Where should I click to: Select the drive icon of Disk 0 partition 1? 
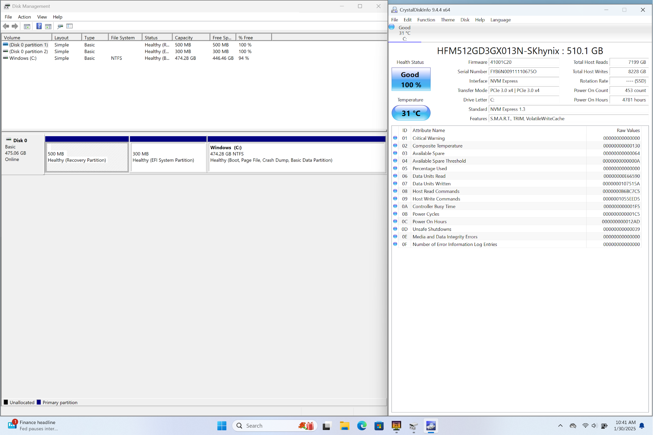pyautogui.click(x=5, y=45)
